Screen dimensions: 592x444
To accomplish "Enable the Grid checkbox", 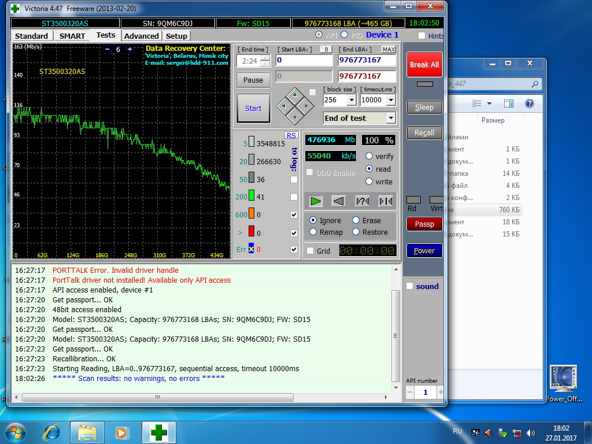I will 310,251.
